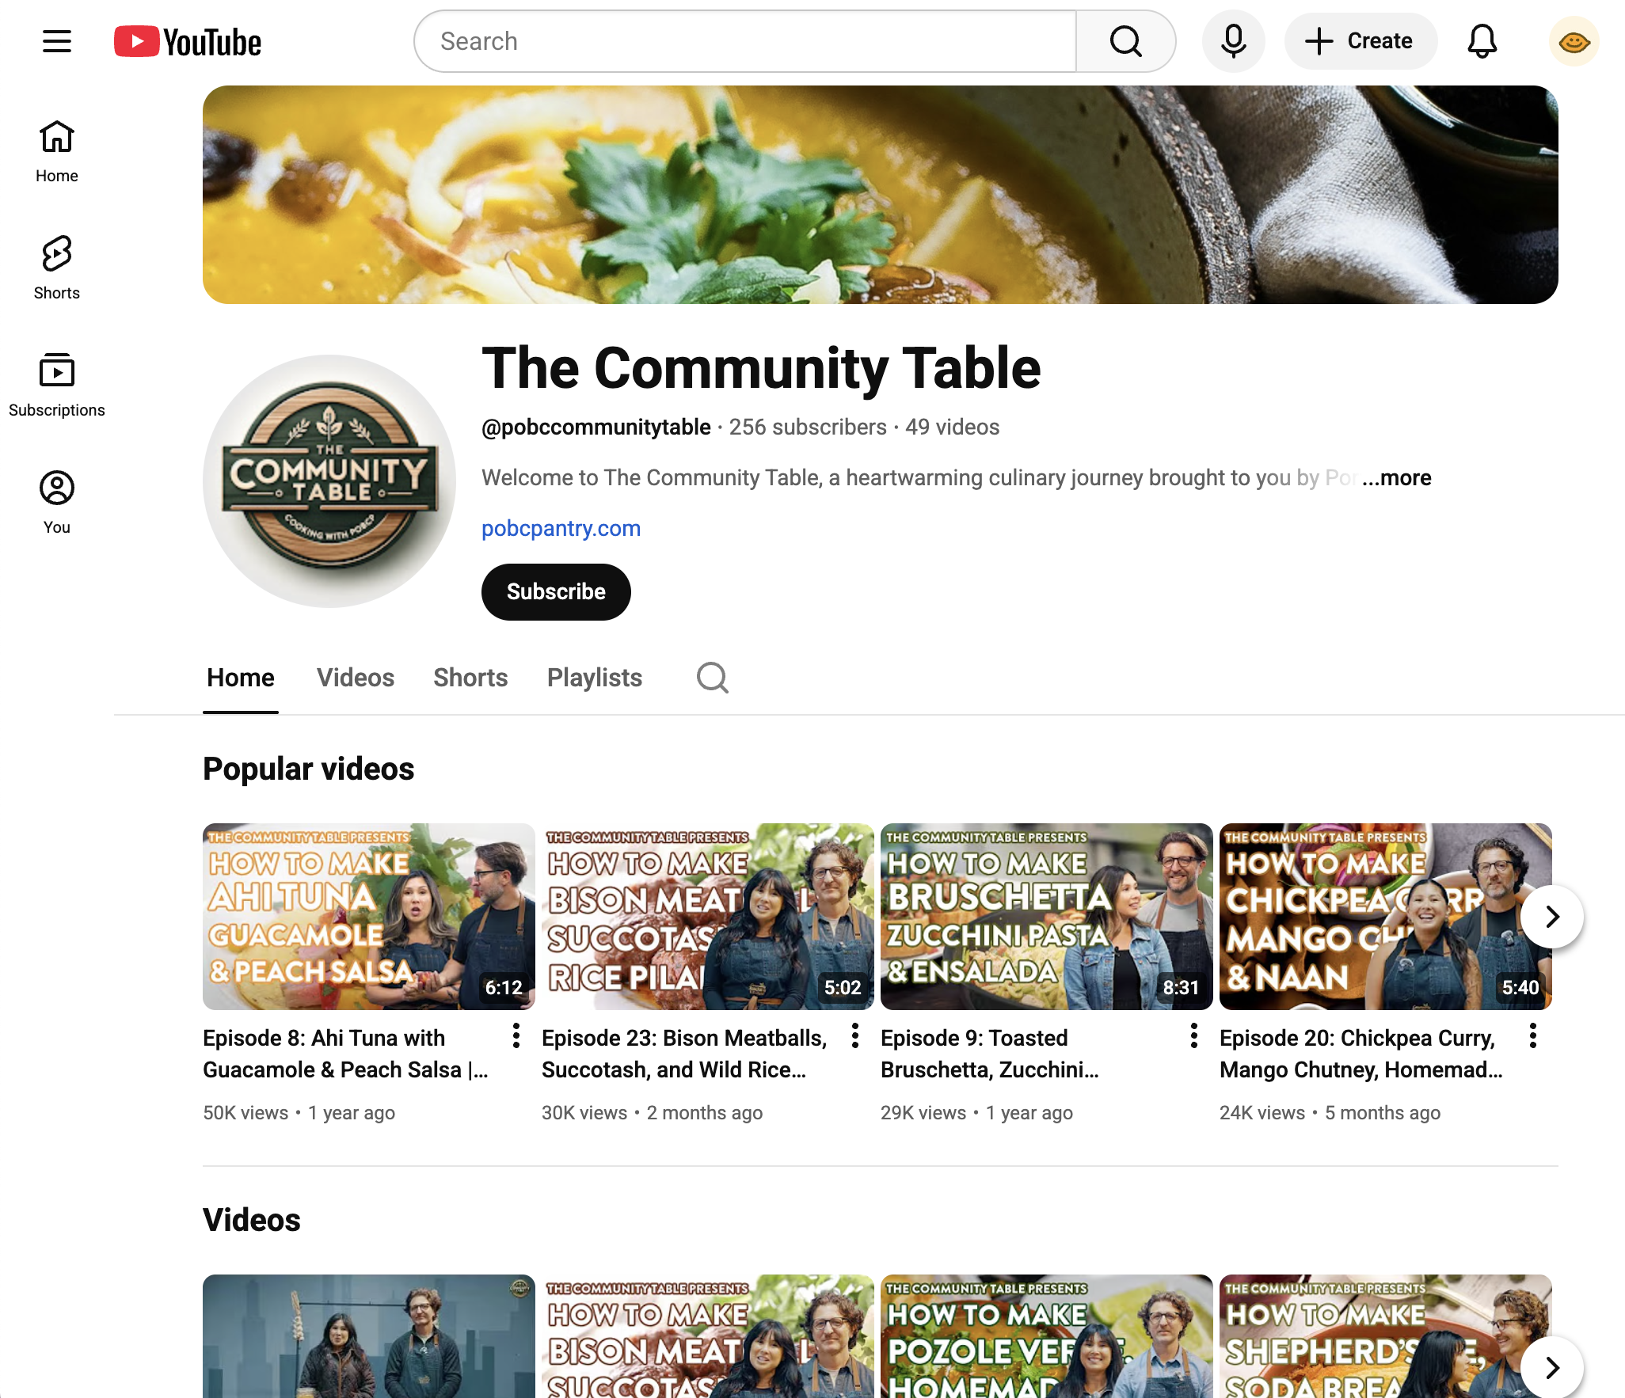Open the options menu on Episode 8
Viewport: 1625px width, 1398px height.
516,1037
